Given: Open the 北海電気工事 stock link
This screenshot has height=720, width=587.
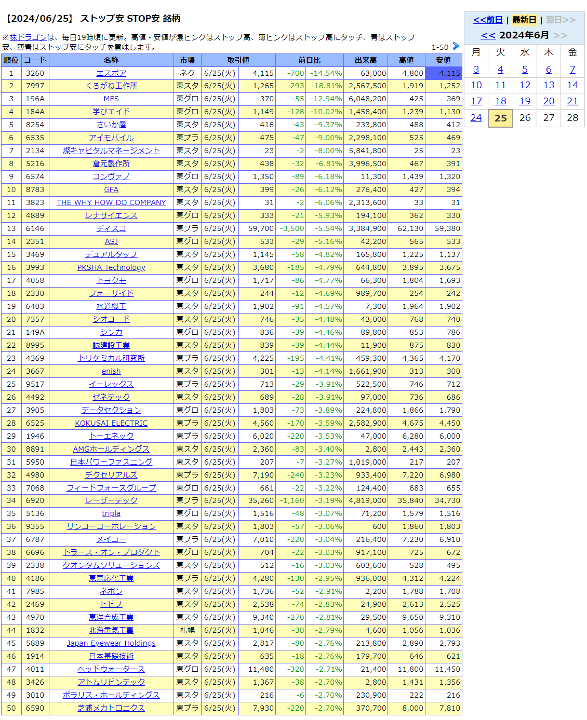Looking at the screenshot, I should (x=111, y=630).
